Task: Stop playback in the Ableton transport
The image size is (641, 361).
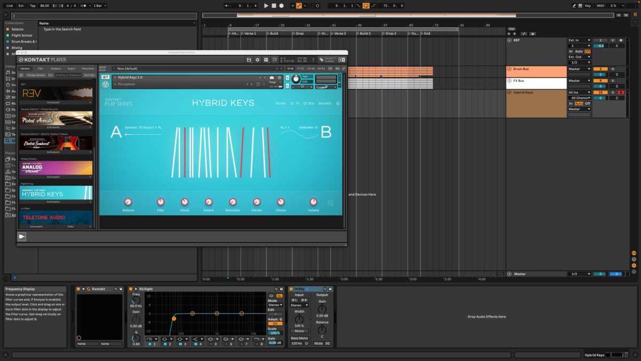Action: (274, 5)
